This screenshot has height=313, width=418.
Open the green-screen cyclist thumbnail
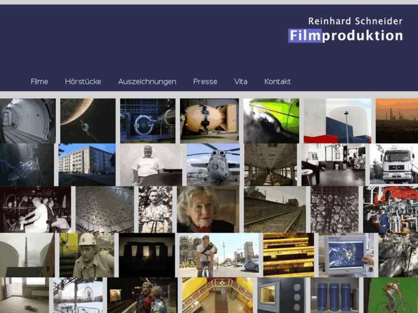coord(391,295)
